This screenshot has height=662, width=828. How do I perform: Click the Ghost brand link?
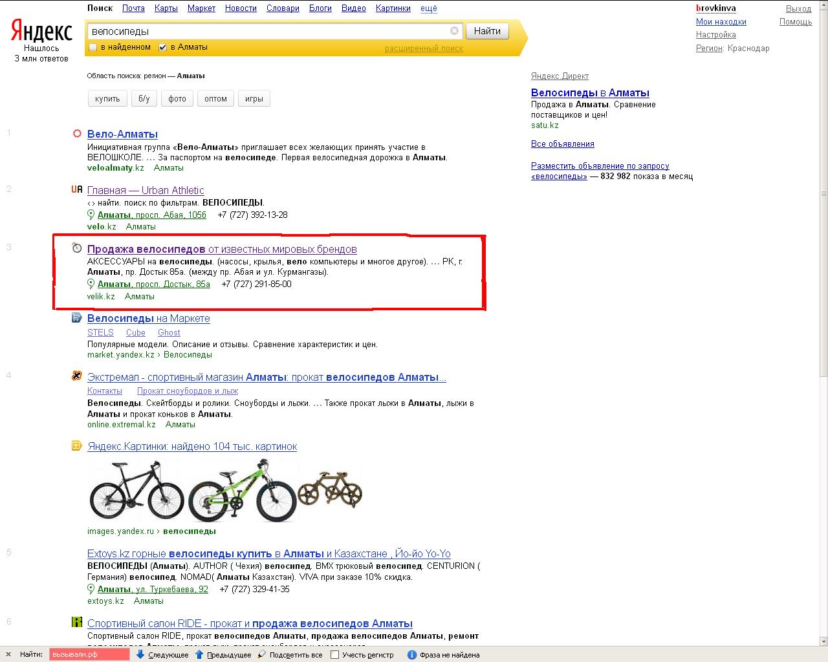(169, 332)
